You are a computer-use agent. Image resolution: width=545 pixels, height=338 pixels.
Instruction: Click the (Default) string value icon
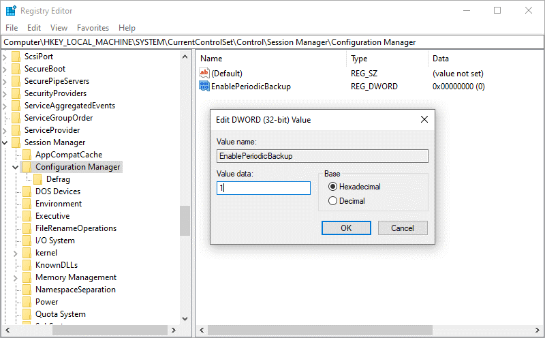tap(204, 73)
